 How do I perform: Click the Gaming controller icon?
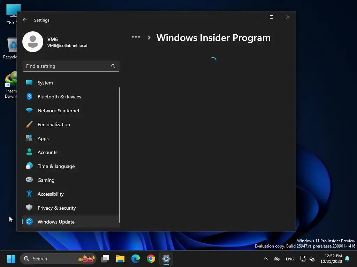coord(29,180)
